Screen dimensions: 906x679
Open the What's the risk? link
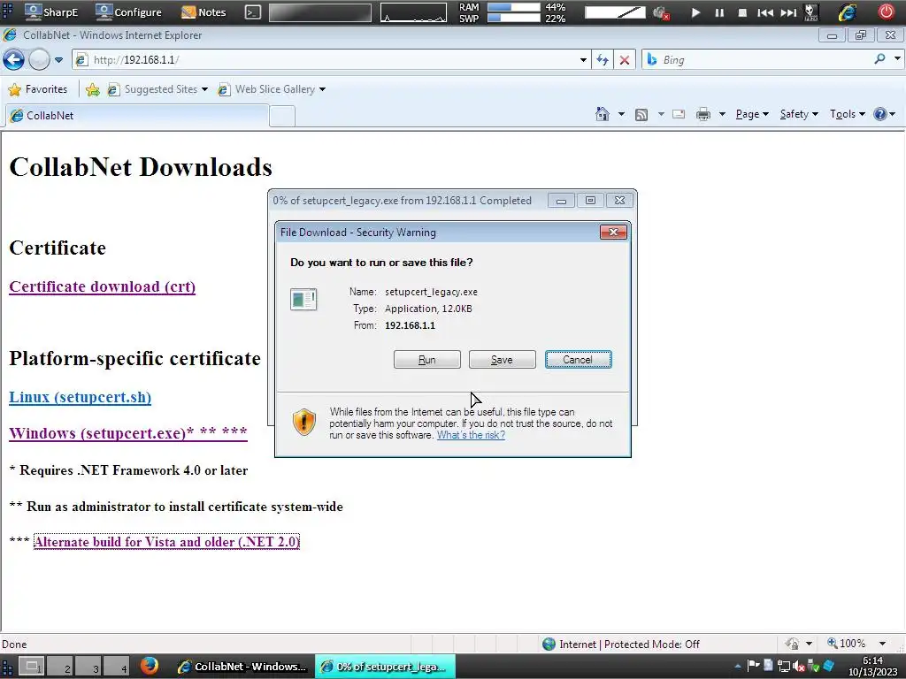tap(471, 435)
